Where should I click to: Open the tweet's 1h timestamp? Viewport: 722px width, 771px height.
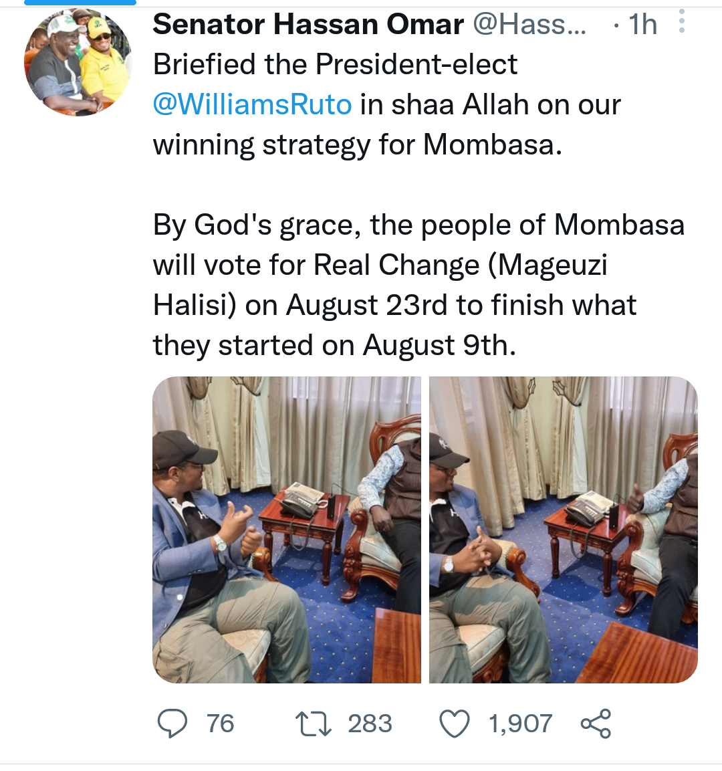[642, 25]
